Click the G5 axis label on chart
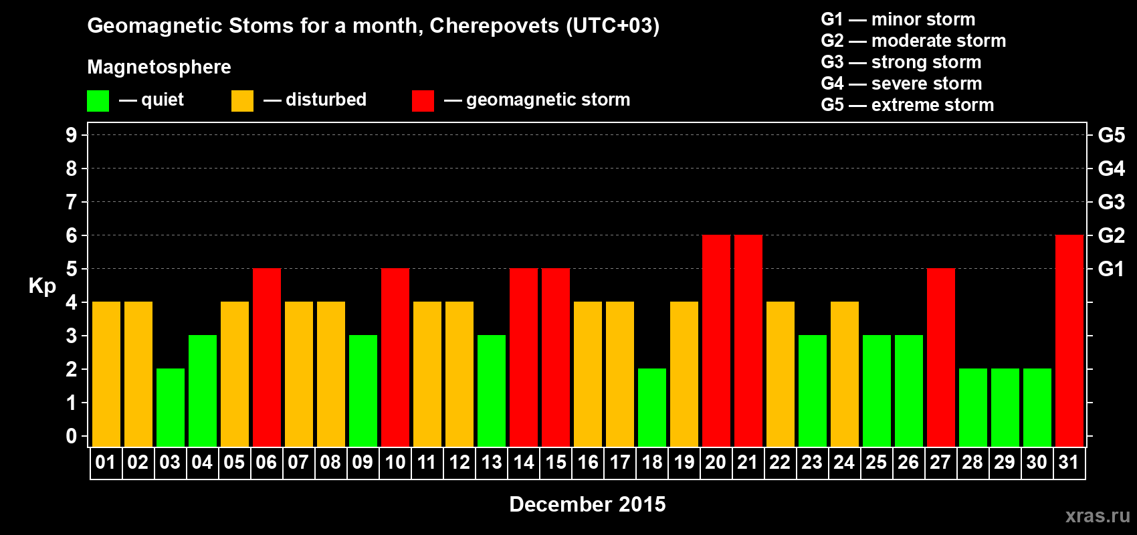 (x=1112, y=135)
